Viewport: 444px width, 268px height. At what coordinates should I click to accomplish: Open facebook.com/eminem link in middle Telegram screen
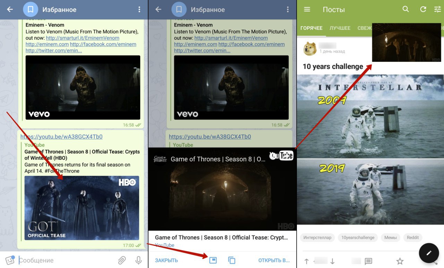pos(251,44)
